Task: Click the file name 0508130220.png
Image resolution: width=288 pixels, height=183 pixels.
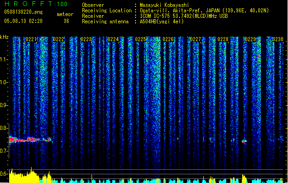Action: (x=23, y=12)
